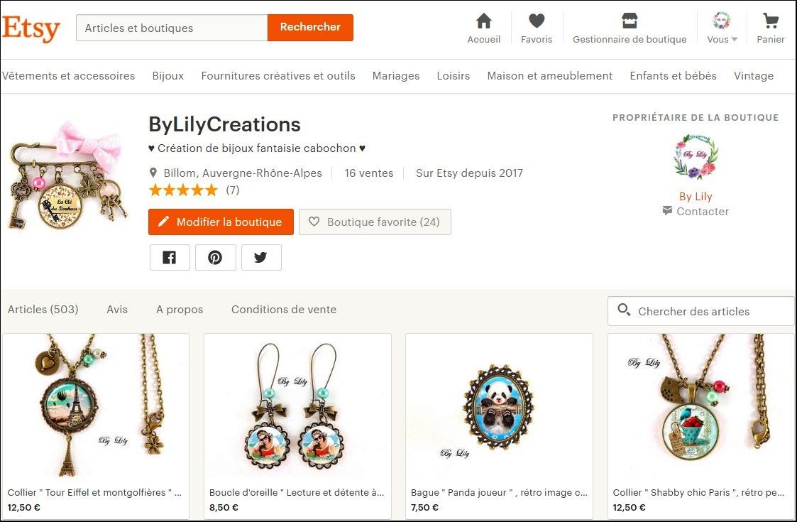Click the Rechercher search button
Viewport: 797px width, 522px height.
tap(310, 28)
